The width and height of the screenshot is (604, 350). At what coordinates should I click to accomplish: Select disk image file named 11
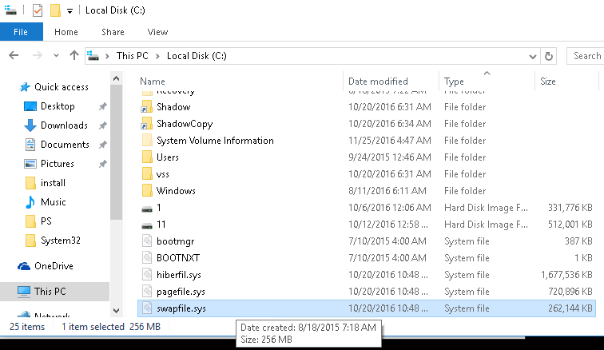coord(161,225)
